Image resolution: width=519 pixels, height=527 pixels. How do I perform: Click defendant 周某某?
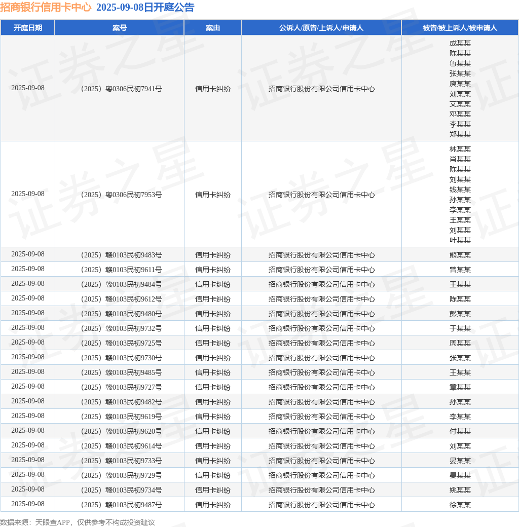point(460,343)
